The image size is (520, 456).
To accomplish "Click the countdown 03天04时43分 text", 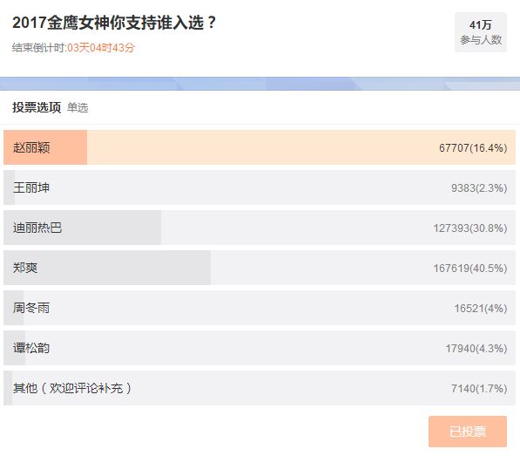I will pyautogui.click(x=101, y=48).
